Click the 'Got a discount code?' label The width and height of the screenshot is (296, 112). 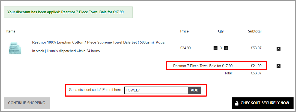tap(95, 90)
